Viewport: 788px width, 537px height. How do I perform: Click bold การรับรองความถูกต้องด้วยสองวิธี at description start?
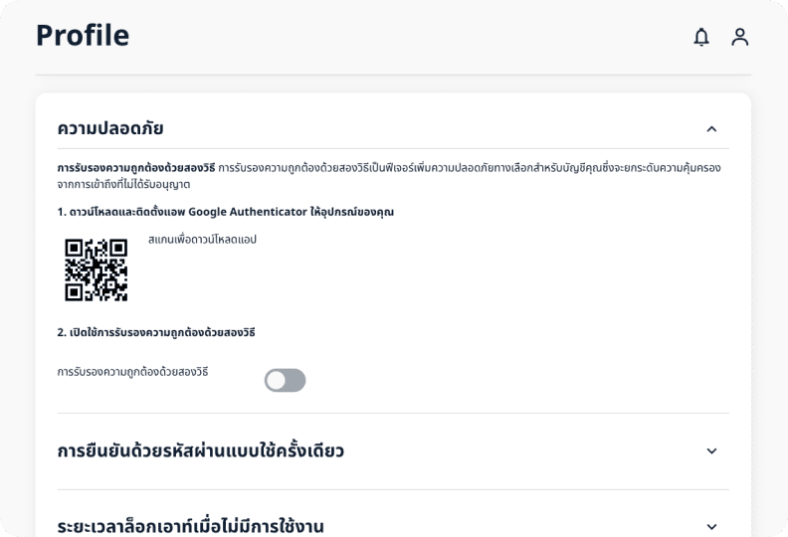pos(135,168)
